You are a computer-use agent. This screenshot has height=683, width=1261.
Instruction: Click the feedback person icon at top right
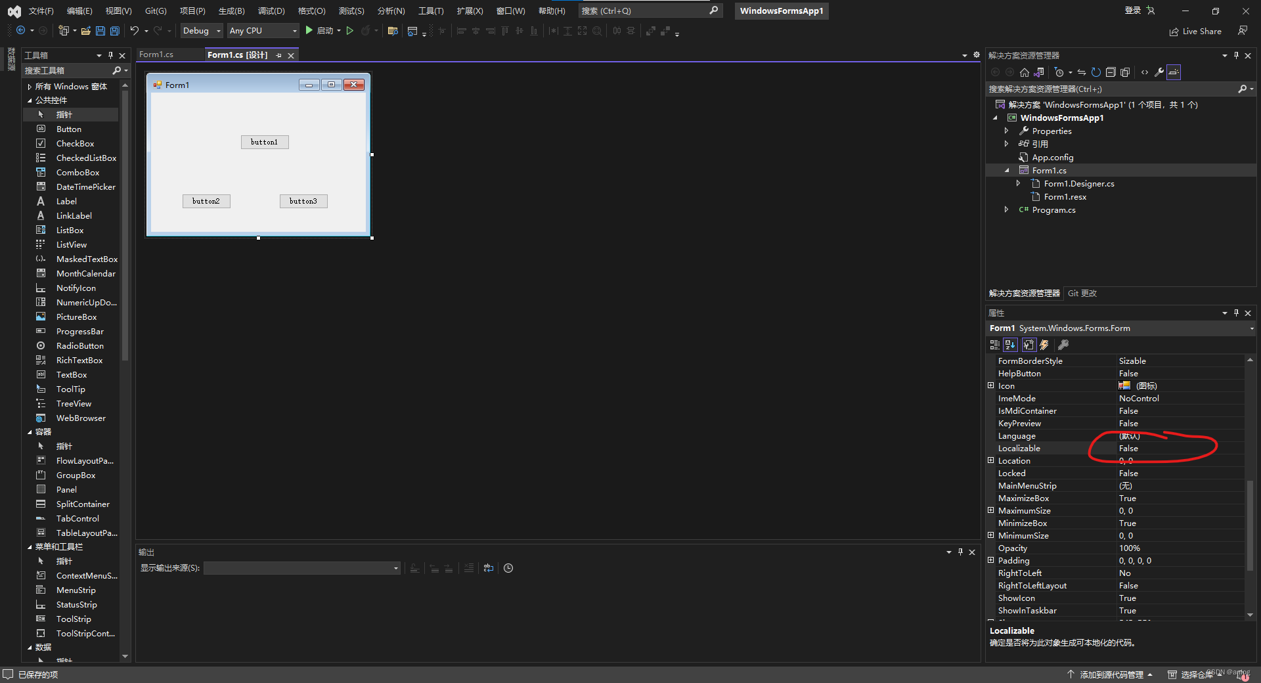click(1243, 31)
